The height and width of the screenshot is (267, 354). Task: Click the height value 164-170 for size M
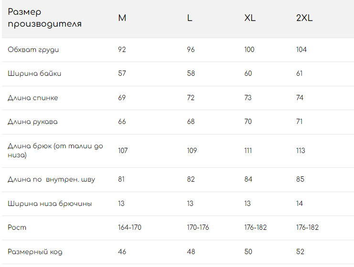(x=129, y=227)
